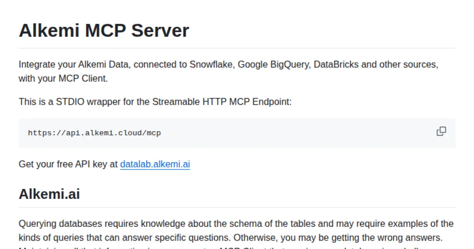Click the Integrate your Alkemi Data intro text
Screen dimensions: 474x249
coord(228,64)
